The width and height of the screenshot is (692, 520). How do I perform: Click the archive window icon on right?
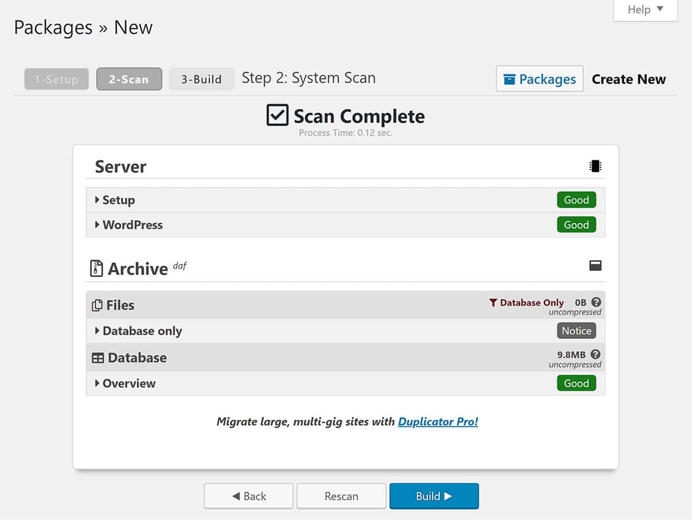pyautogui.click(x=595, y=266)
